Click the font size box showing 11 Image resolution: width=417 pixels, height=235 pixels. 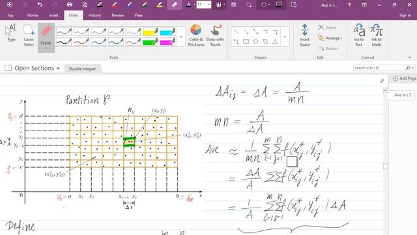tap(201, 5)
